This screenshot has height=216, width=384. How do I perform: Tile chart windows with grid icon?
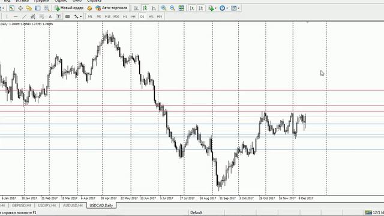click(181, 8)
